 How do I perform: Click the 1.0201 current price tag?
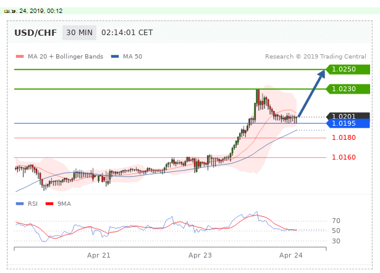(348, 116)
